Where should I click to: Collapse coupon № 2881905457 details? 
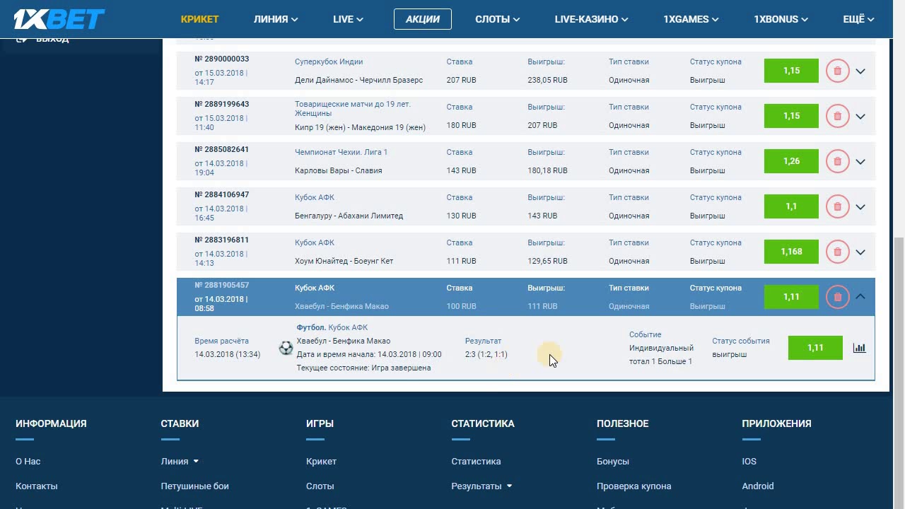(x=860, y=297)
